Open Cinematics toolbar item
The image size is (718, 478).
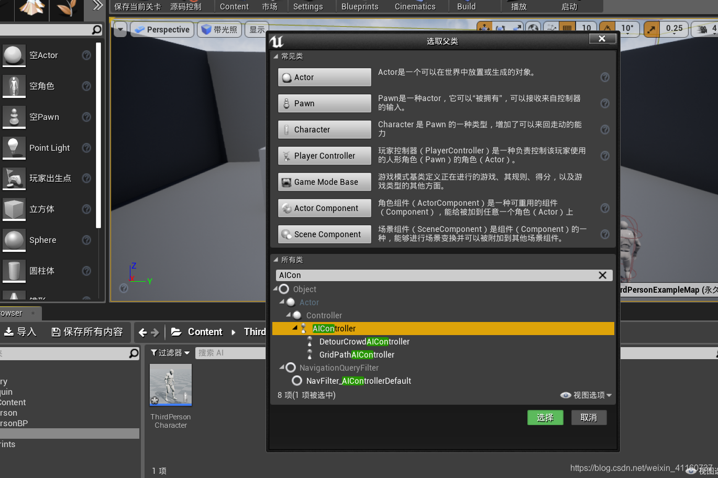(415, 6)
